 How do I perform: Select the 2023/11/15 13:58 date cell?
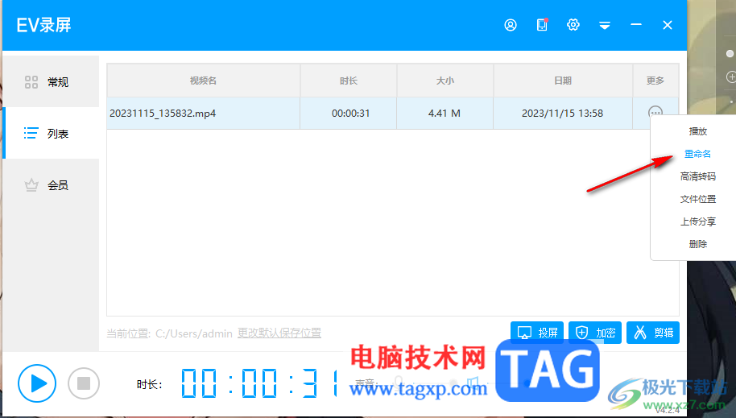click(562, 114)
